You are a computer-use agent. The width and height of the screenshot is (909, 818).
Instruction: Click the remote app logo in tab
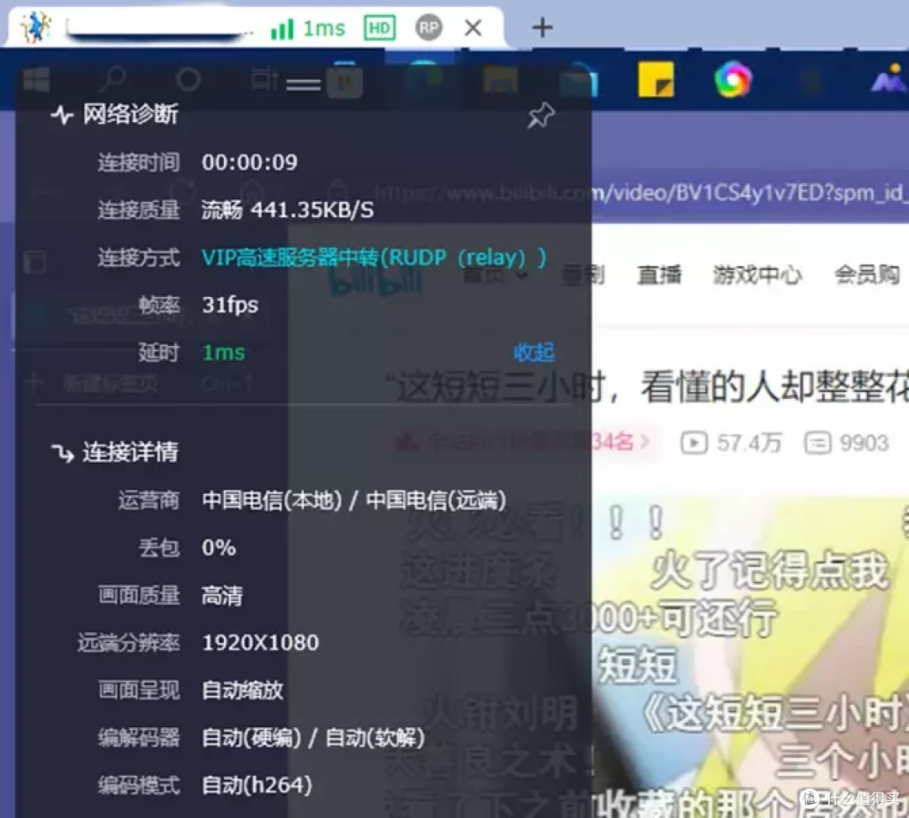pyautogui.click(x=35, y=27)
